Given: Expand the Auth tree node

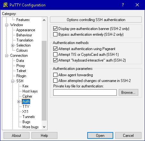Looking at the screenshot, I should coord(19,101).
